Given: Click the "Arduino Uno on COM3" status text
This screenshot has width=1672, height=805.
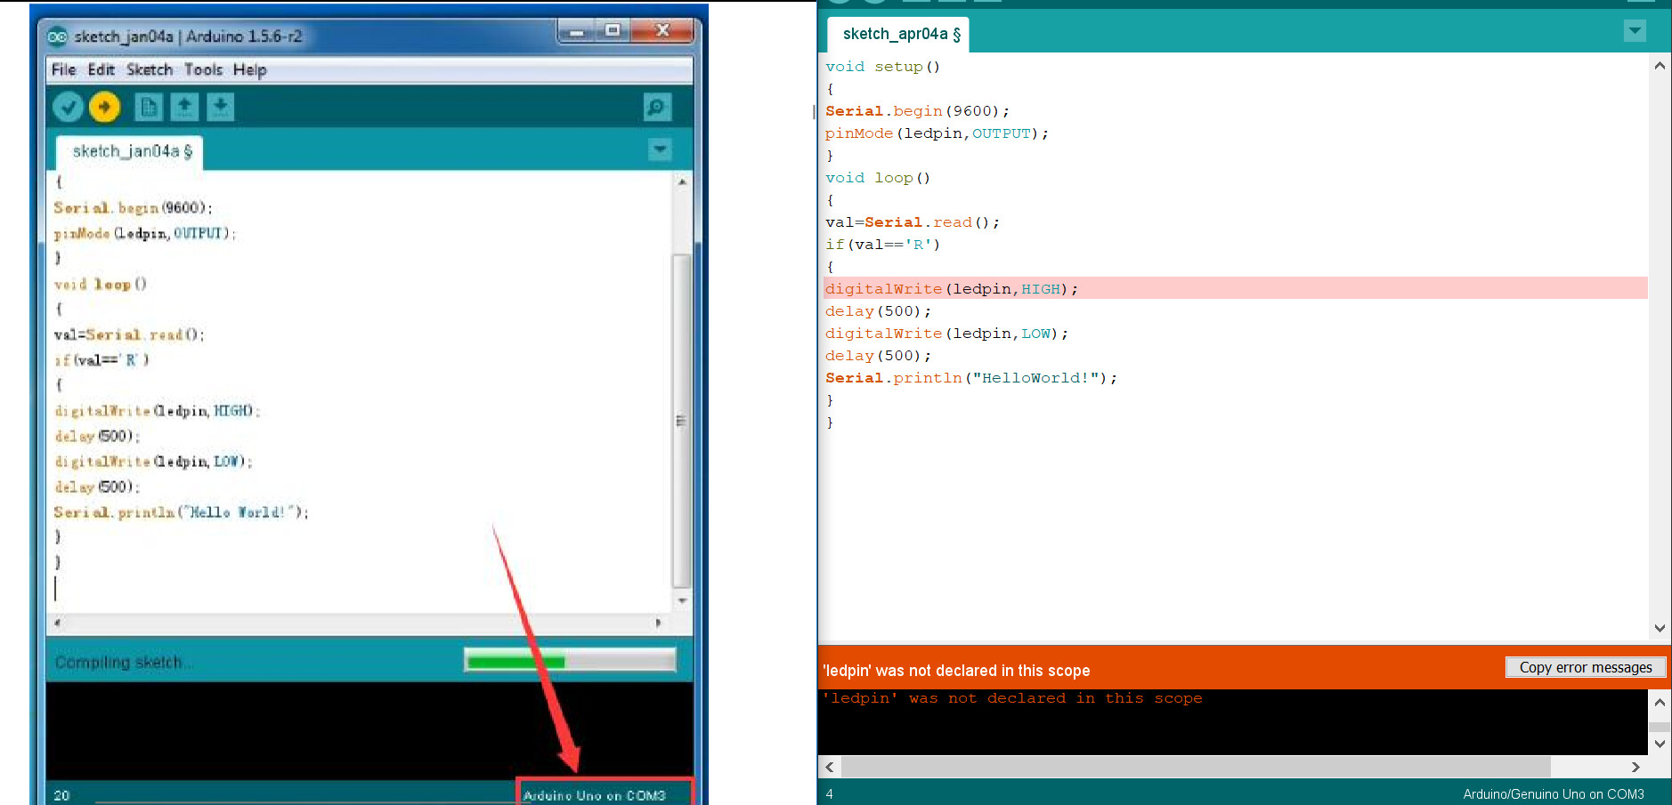Looking at the screenshot, I should coord(594,795).
